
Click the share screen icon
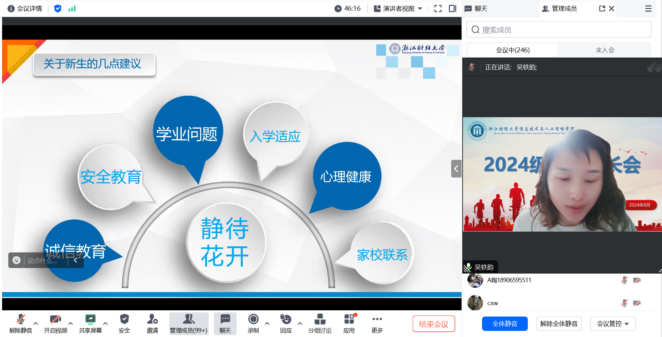(90, 319)
